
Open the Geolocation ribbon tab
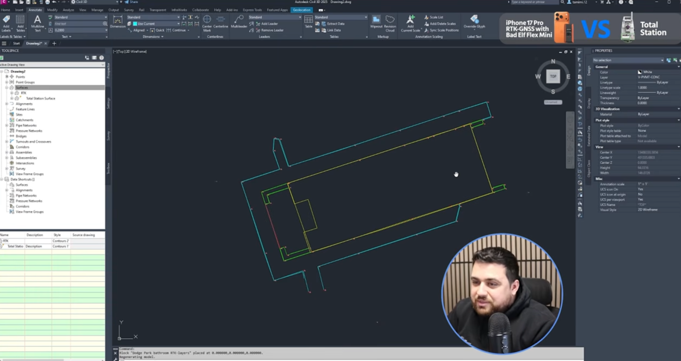pyautogui.click(x=302, y=10)
